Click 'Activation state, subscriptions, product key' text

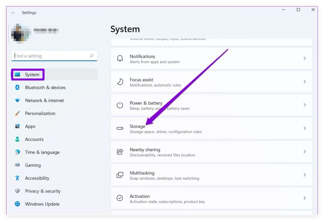tap(168, 202)
